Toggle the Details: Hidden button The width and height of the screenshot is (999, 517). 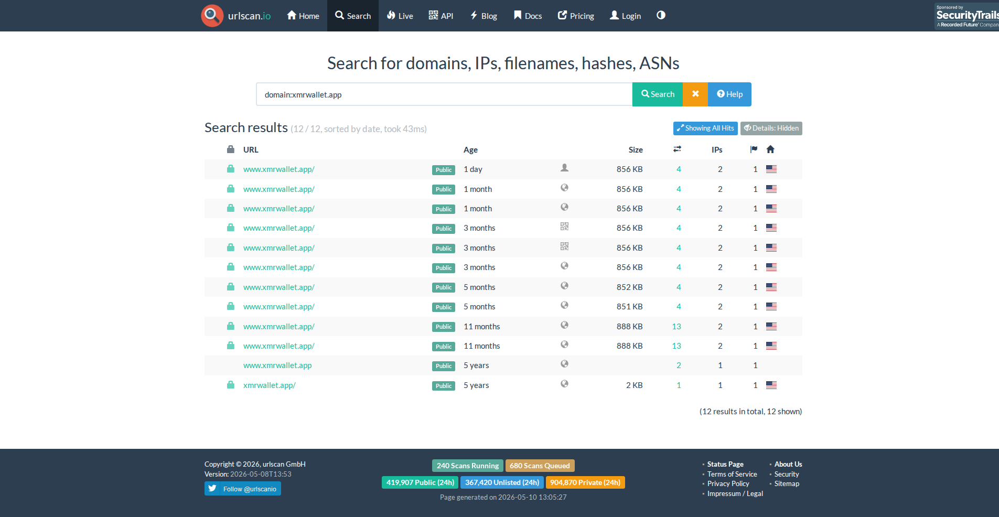(771, 128)
